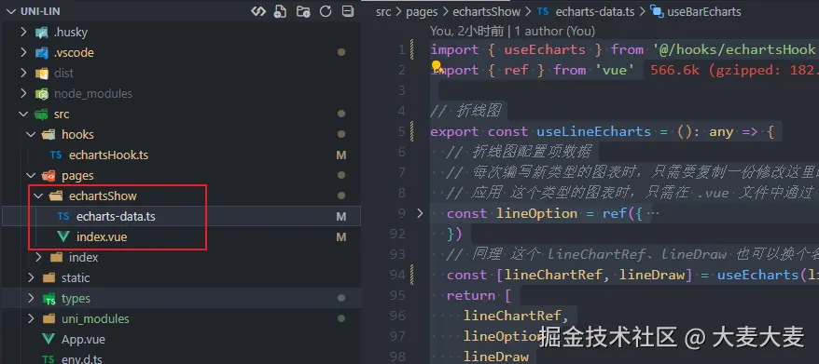819x364 pixels.
Task: Click the M status badge on echartsHook.ts
Action: (x=341, y=155)
